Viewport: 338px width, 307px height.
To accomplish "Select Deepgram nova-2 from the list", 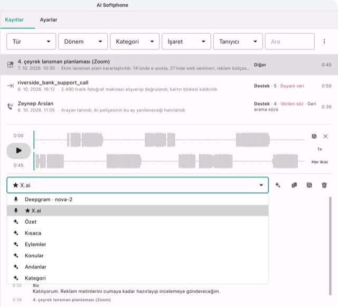I will tap(137, 199).
